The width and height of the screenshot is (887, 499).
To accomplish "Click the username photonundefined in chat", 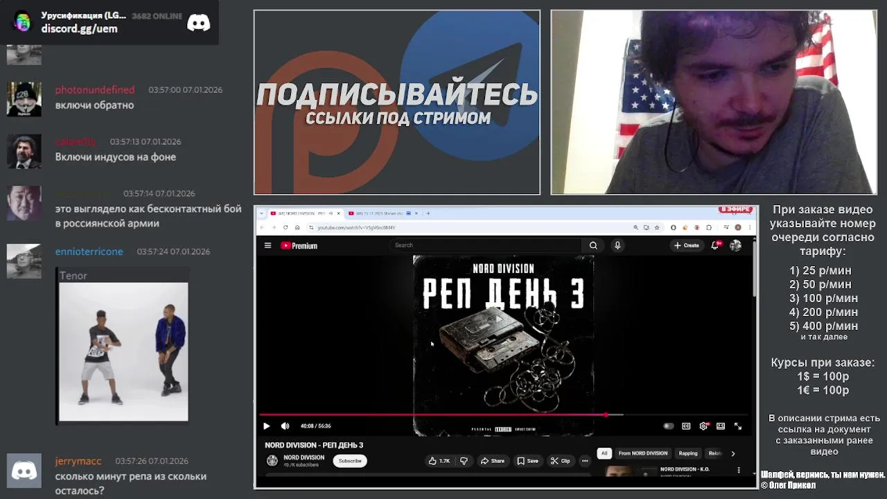I will (x=95, y=89).
